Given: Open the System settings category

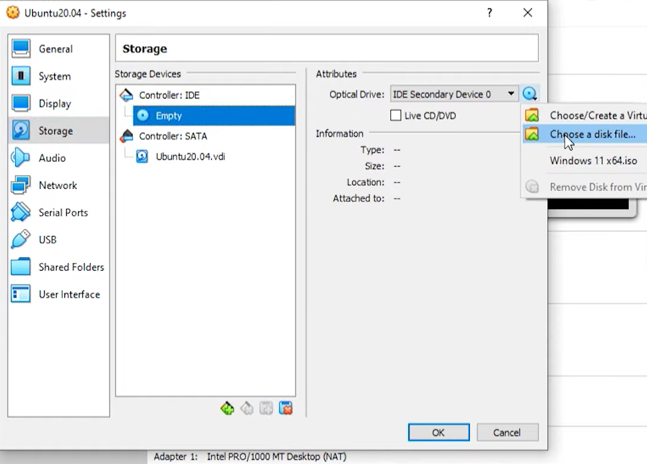Looking at the screenshot, I should (58, 76).
